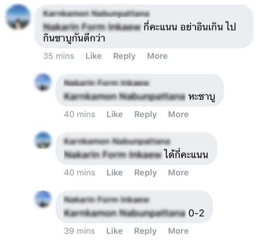Image resolution: width=260 pixels, height=244 pixels.
Task: Open the 39 mins timestamp link
Action: [79, 231]
